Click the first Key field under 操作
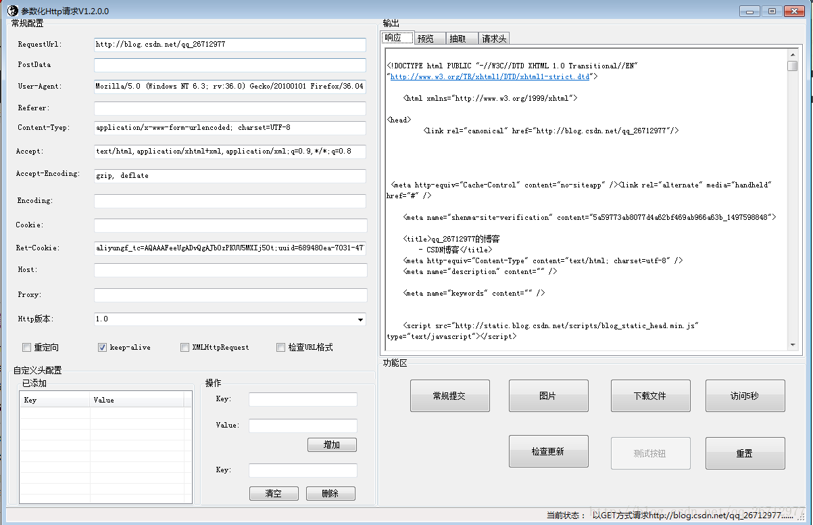 pos(303,399)
